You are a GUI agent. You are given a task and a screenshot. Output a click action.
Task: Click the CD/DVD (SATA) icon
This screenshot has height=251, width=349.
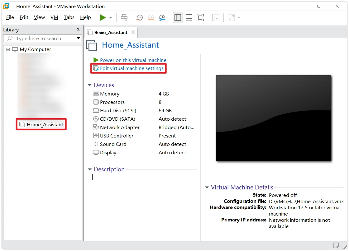tap(96, 119)
